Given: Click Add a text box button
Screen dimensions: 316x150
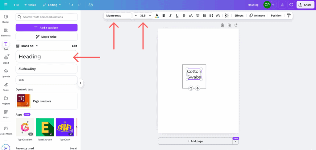Looking at the screenshot, I should point(47,27).
